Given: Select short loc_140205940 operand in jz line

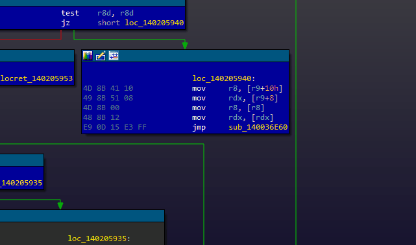Looking at the screenshot, I should (x=141, y=23).
